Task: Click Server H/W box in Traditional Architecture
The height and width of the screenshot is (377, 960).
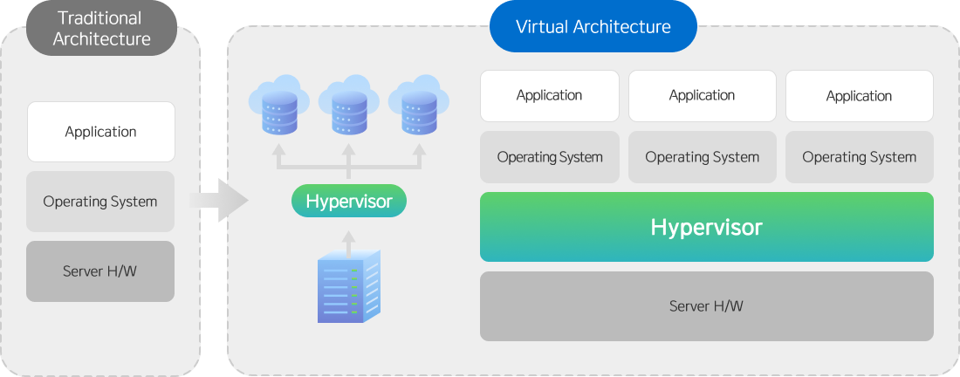Action: click(100, 271)
